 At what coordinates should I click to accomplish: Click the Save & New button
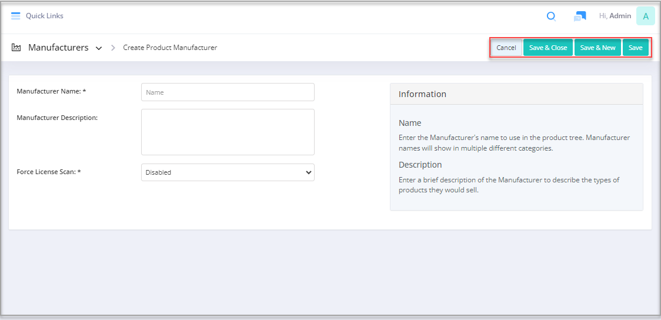click(x=597, y=48)
